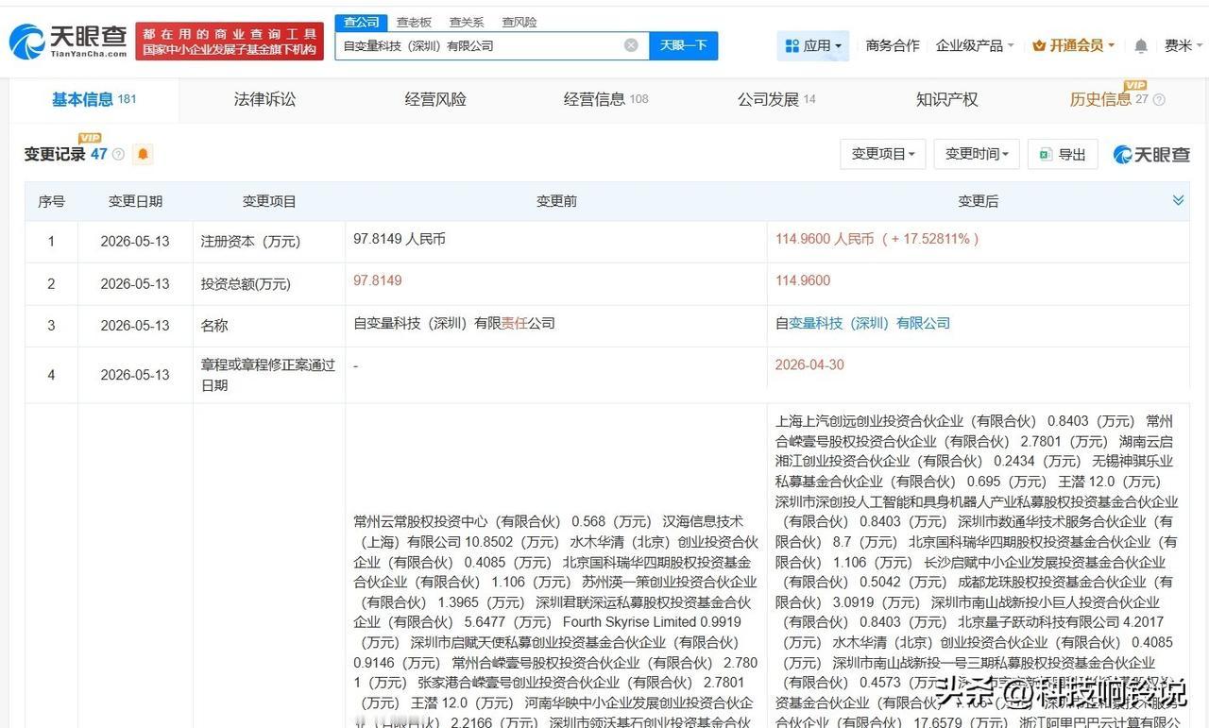Click the 章程或章程修正案通过日期 cell
This screenshot has width=1209, height=728.
(268, 375)
